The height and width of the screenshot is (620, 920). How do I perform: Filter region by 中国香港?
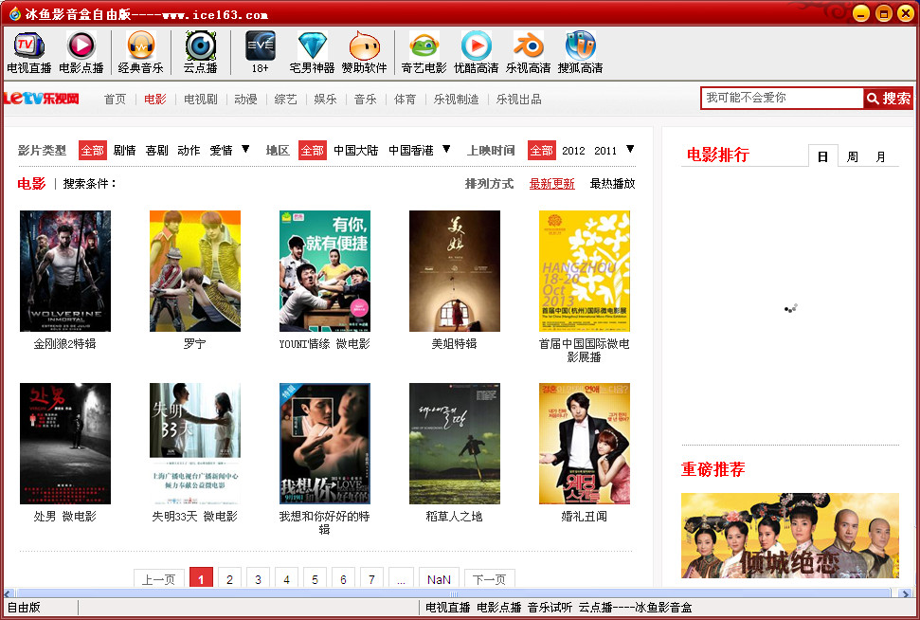pyautogui.click(x=410, y=151)
